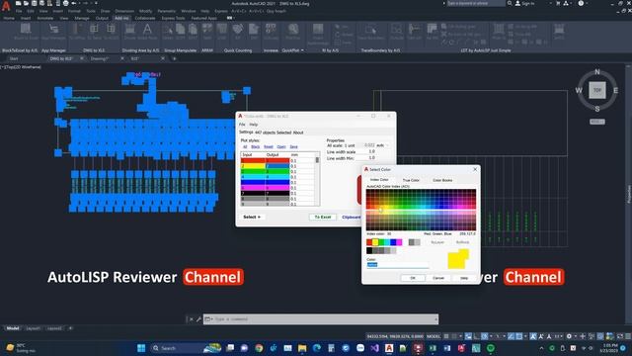This screenshot has width=632, height=356.
Task: Open the Express Tools ribbon tab
Action: coord(173,18)
